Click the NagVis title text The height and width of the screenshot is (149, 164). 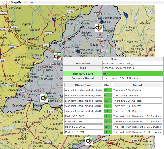coord(16,2)
